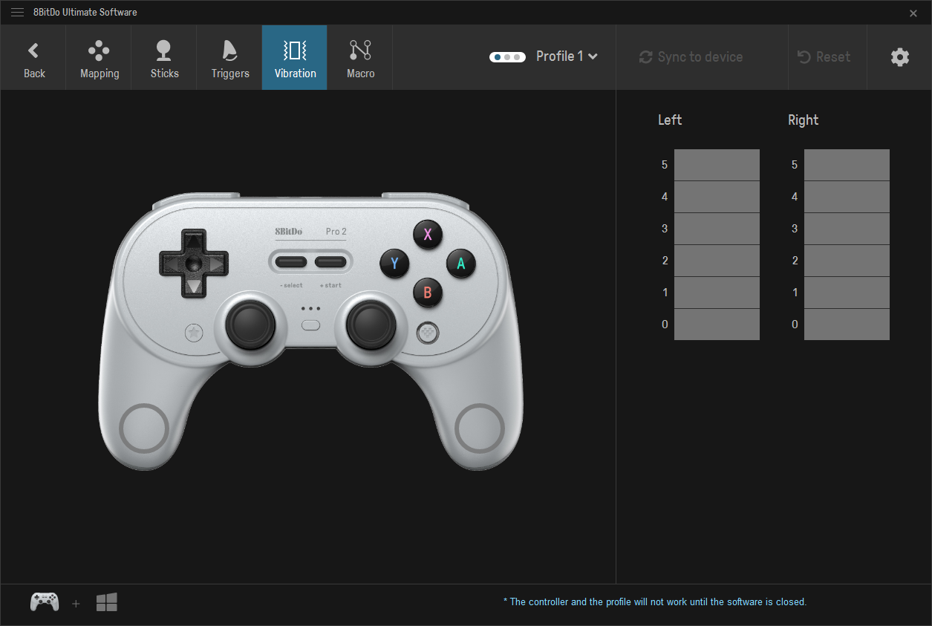Viewport: 932px width, 626px height.
Task: Expand the Profile 1 dropdown
Action: click(567, 56)
